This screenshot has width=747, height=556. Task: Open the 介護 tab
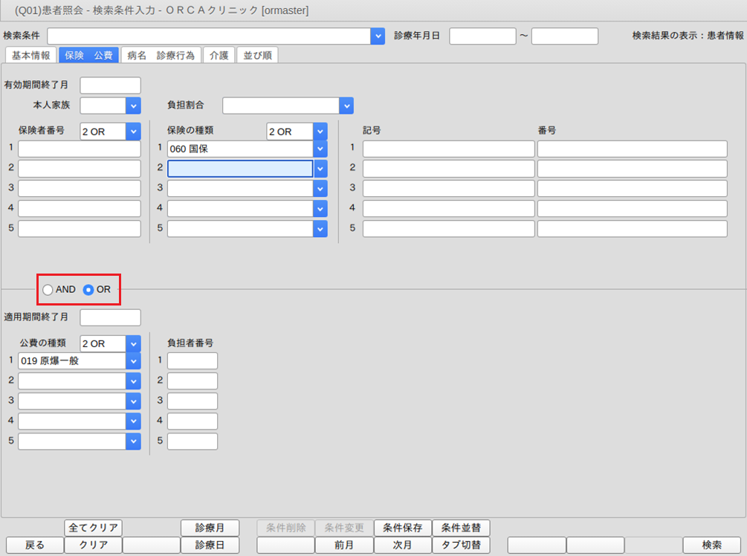pyautogui.click(x=219, y=56)
